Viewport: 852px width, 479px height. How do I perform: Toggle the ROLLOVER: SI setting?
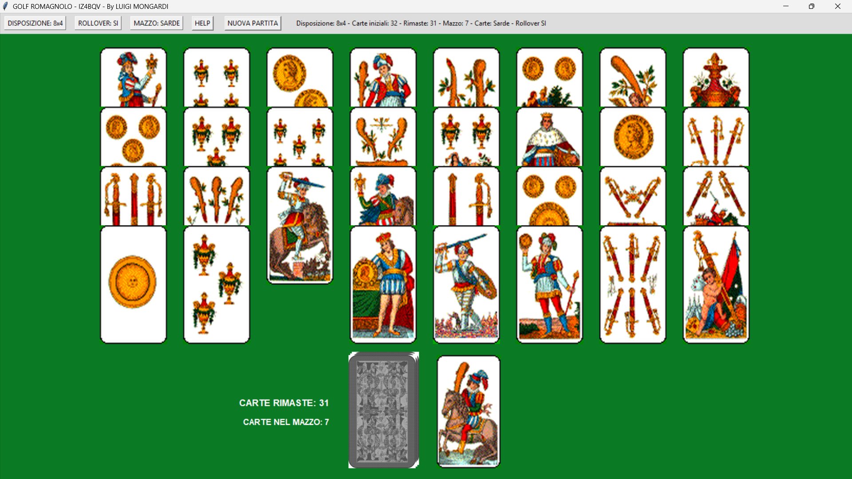[98, 23]
